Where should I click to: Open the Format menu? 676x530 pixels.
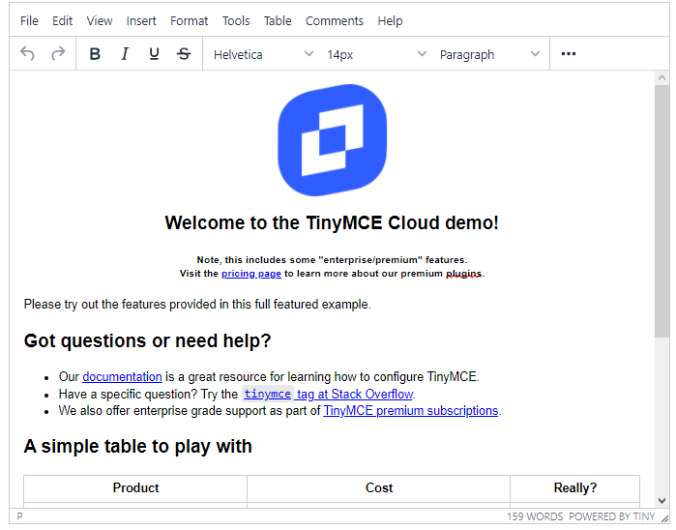click(189, 20)
